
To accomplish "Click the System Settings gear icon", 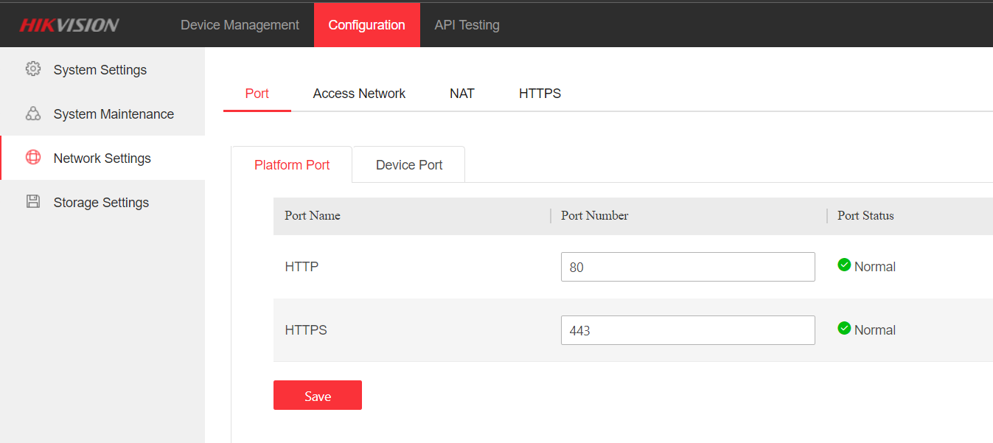I will click(x=33, y=69).
